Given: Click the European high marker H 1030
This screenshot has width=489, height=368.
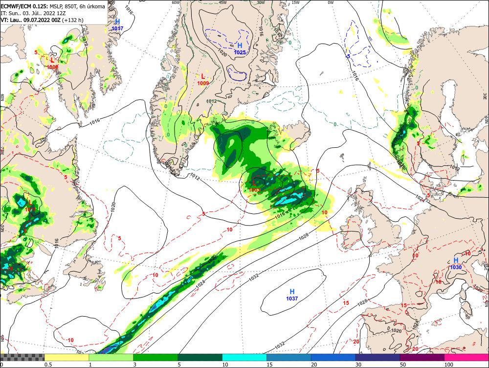Looking at the screenshot, I should point(456,263).
